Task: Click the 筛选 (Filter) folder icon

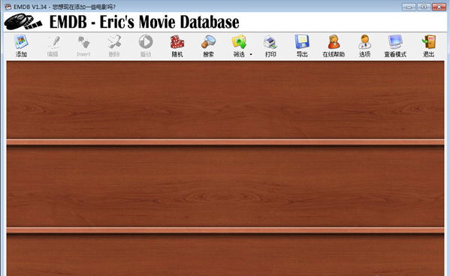Action: click(239, 42)
